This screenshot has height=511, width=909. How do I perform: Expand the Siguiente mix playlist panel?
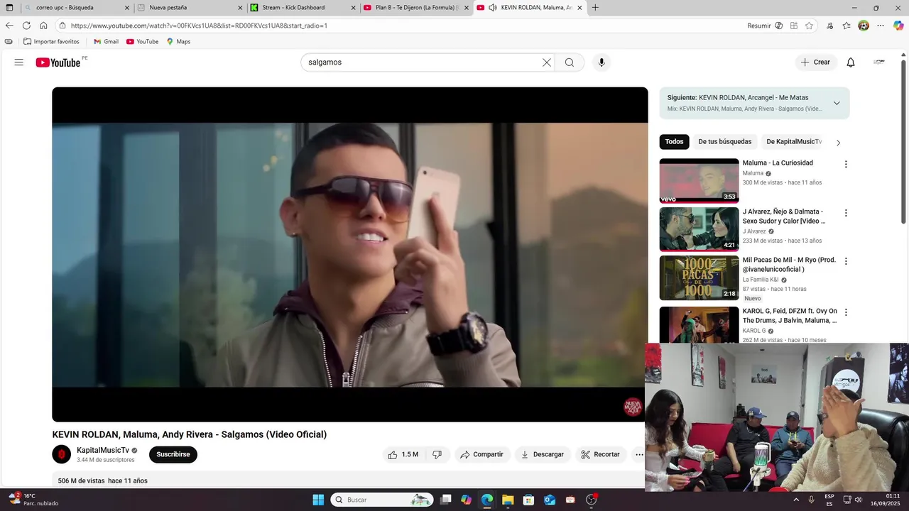point(837,103)
